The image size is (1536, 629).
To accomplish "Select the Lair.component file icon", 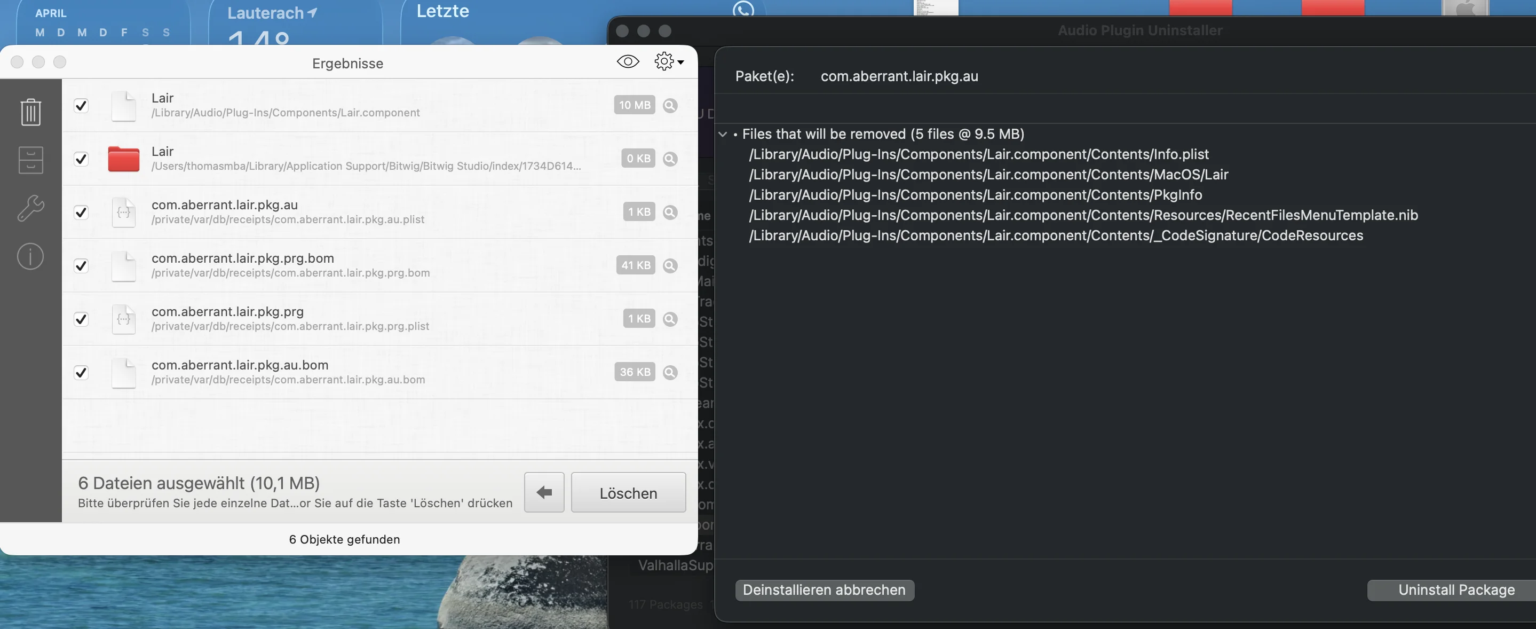I will click(x=124, y=106).
